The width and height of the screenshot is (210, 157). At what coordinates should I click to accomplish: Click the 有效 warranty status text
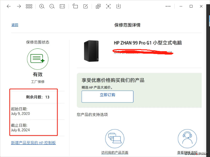(x=38, y=75)
